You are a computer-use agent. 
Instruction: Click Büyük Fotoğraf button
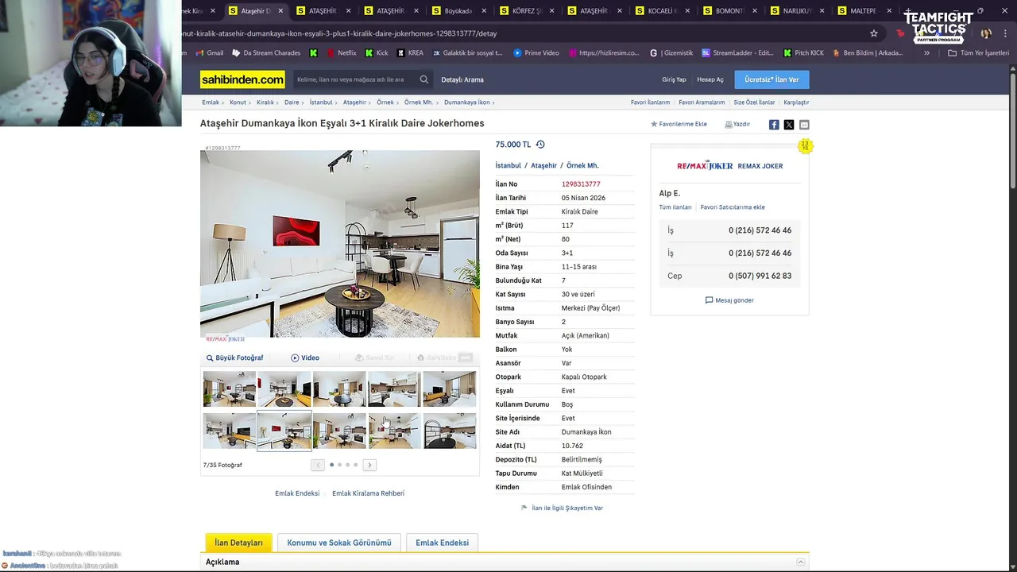pyautogui.click(x=234, y=358)
